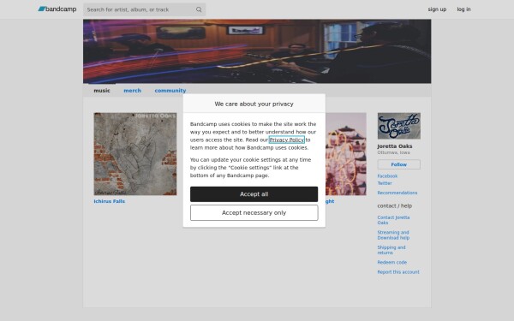Viewport: 514px width, 321px height.
Task: Click the 'contact / help' heading text
Action: (x=394, y=205)
